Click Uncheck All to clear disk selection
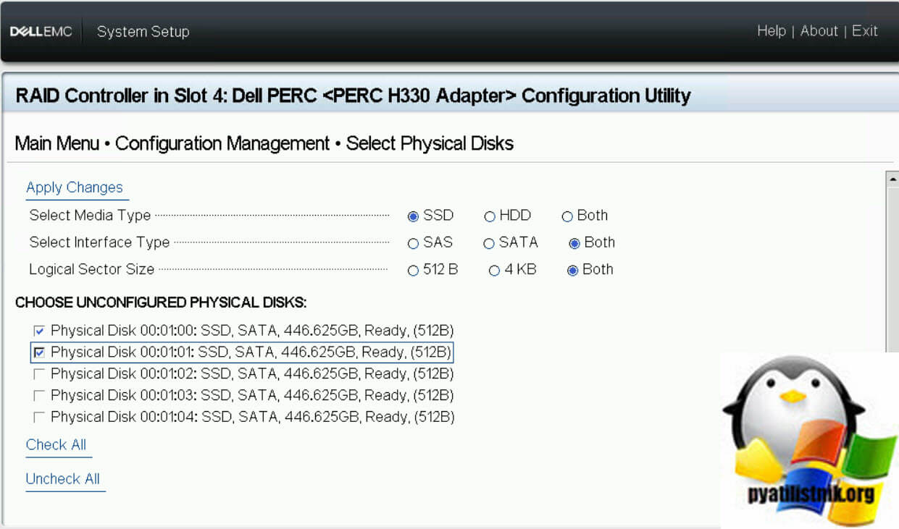The height and width of the screenshot is (529, 899). (x=64, y=478)
